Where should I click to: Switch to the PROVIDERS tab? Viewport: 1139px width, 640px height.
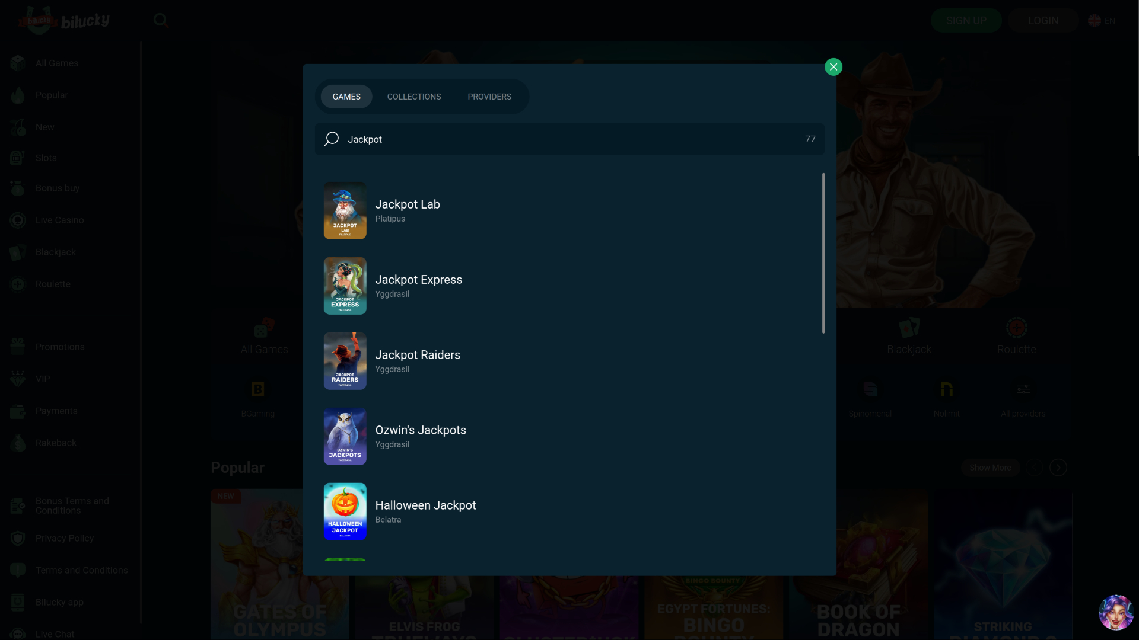(x=489, y=97)
